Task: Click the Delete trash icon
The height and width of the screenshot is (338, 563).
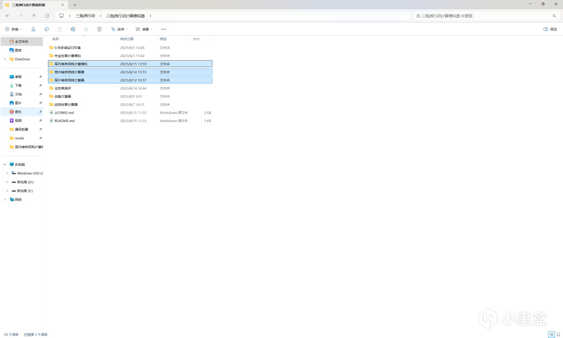Action: point(99,29)
